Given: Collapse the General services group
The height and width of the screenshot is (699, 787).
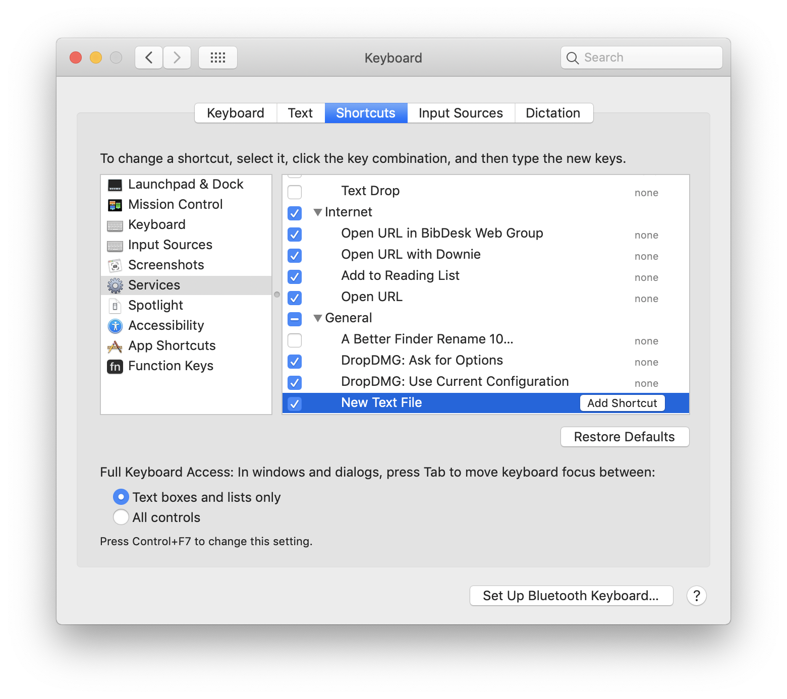Looking at the screenshot, I should pos(318,319).
